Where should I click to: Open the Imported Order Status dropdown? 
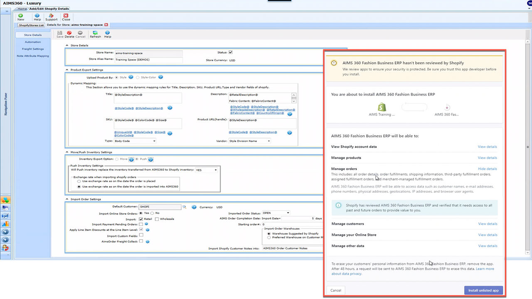click(276, 213)
